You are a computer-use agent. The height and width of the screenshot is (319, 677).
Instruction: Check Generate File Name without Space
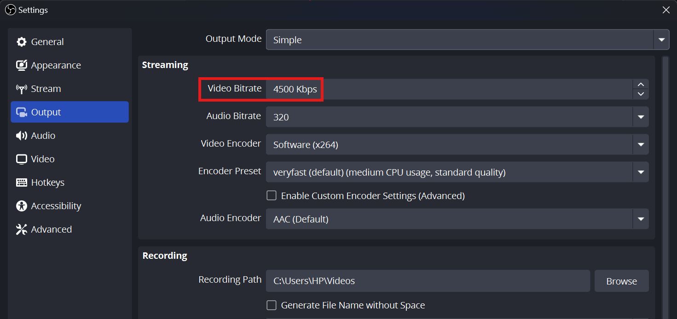click(x=272, y=305)
